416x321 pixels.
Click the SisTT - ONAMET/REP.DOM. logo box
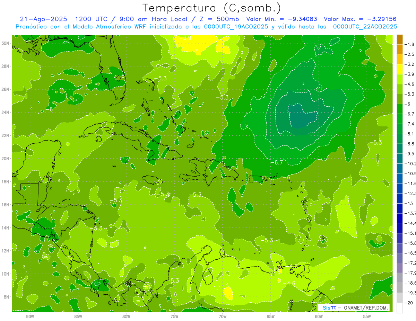point(353,307)
